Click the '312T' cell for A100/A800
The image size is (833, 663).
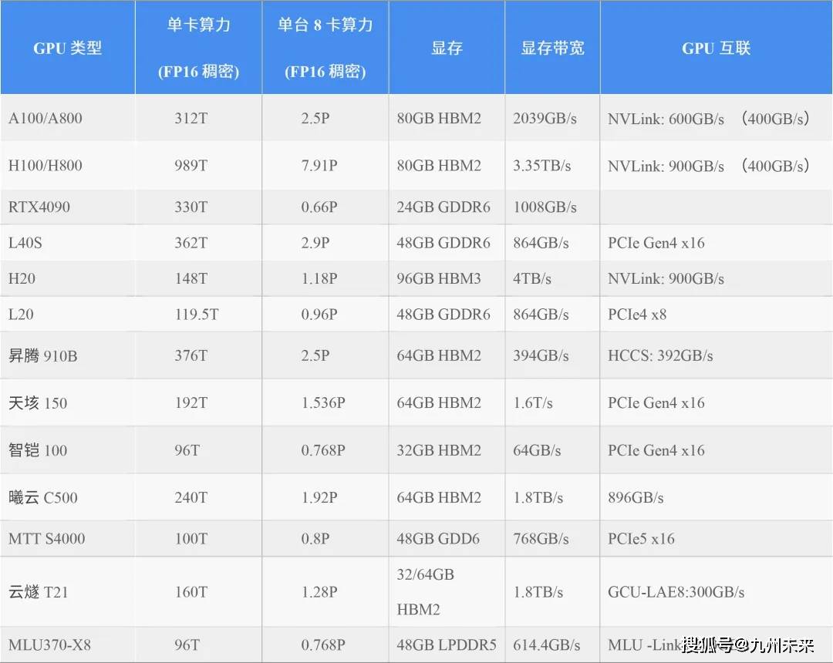pos(191,118)
